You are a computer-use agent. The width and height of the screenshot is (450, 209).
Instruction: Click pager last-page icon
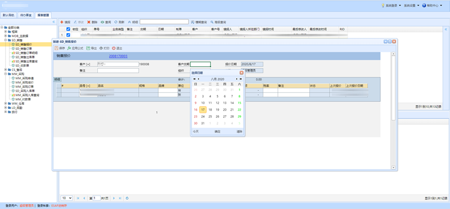(120, 198)
